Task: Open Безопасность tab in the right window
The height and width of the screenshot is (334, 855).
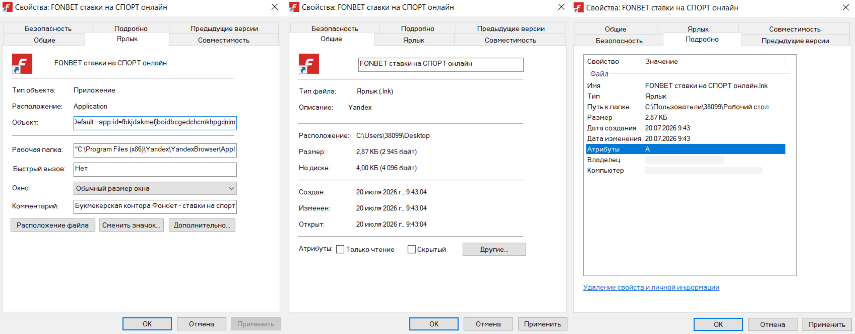Action: 619,41
